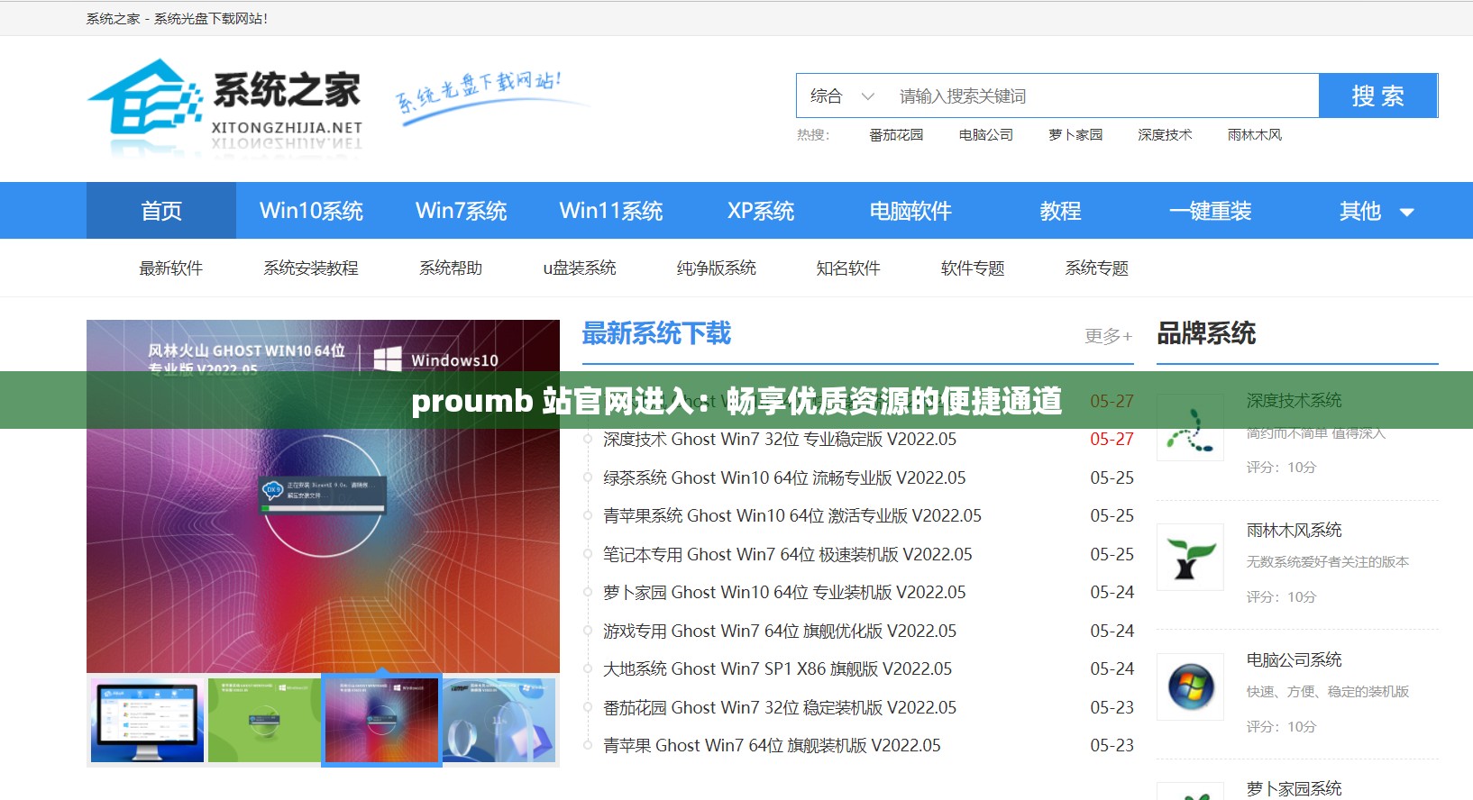Click hot search link 萝卜家园
The image size is (1473, 800).
1075,134
